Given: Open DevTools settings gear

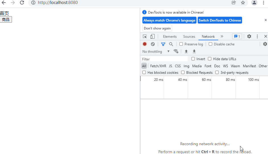Looking at the screenshot, I should pos(249,36).
